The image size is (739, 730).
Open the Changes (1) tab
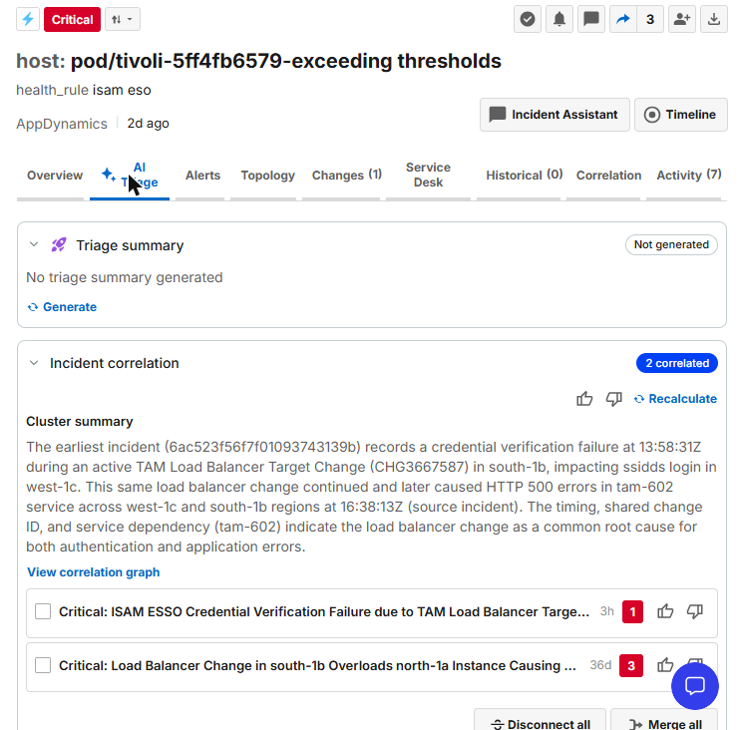click(x=347, y=176)
